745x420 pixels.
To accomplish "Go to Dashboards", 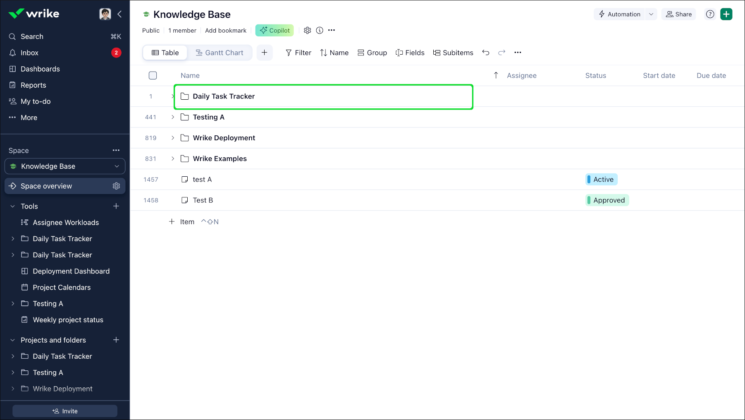I will 65,69.
